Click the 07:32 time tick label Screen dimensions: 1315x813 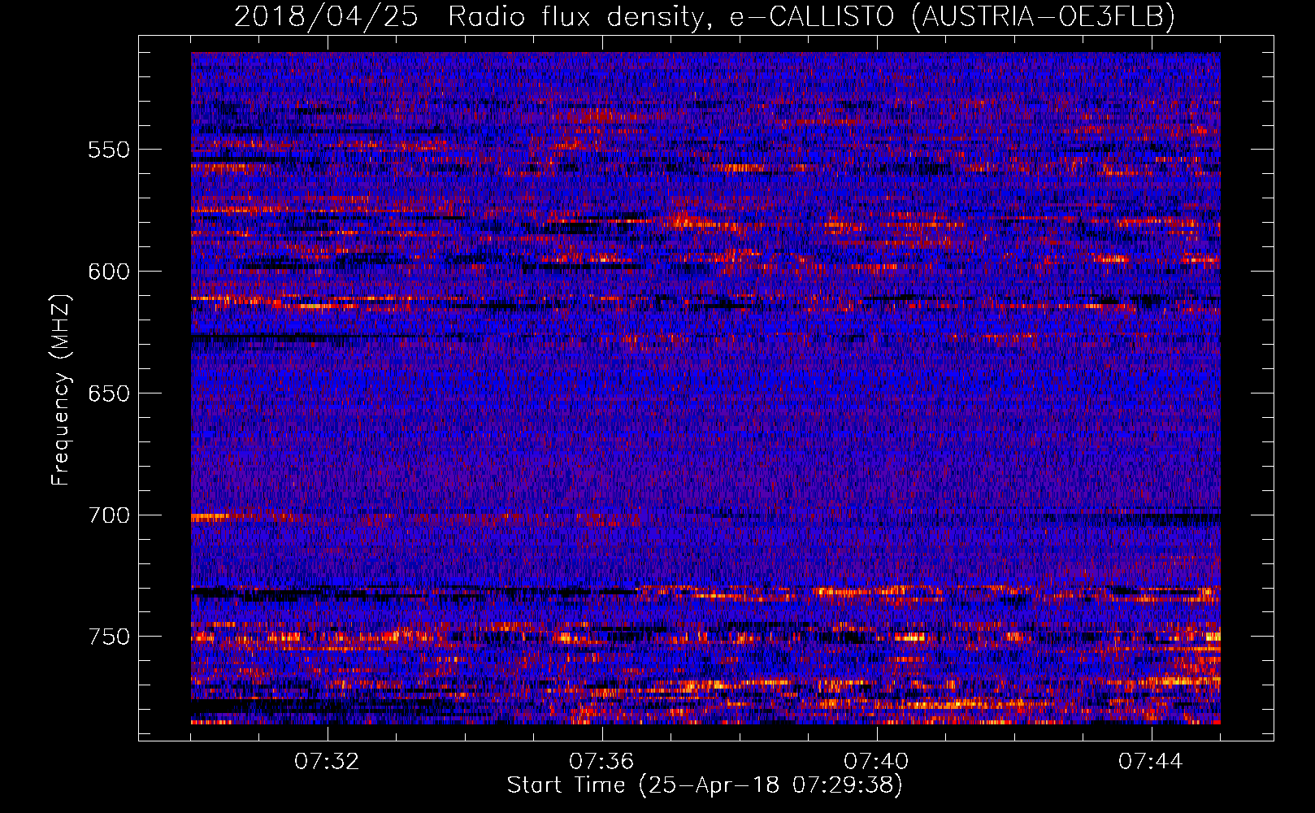(328, 762)
